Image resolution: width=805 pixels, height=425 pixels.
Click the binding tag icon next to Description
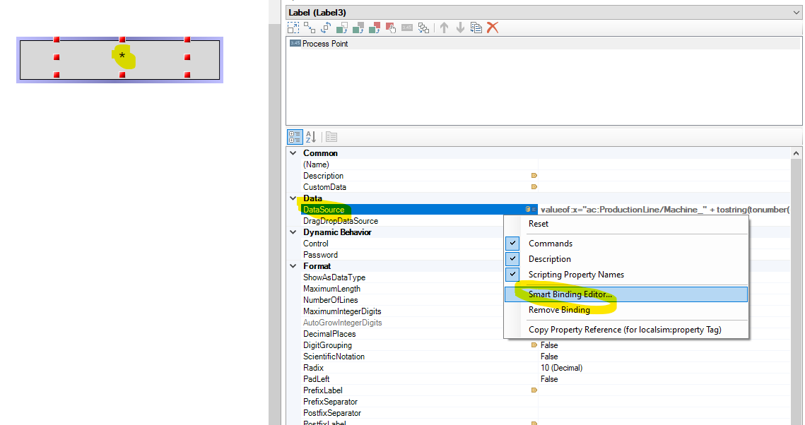[x=534, y=176]
